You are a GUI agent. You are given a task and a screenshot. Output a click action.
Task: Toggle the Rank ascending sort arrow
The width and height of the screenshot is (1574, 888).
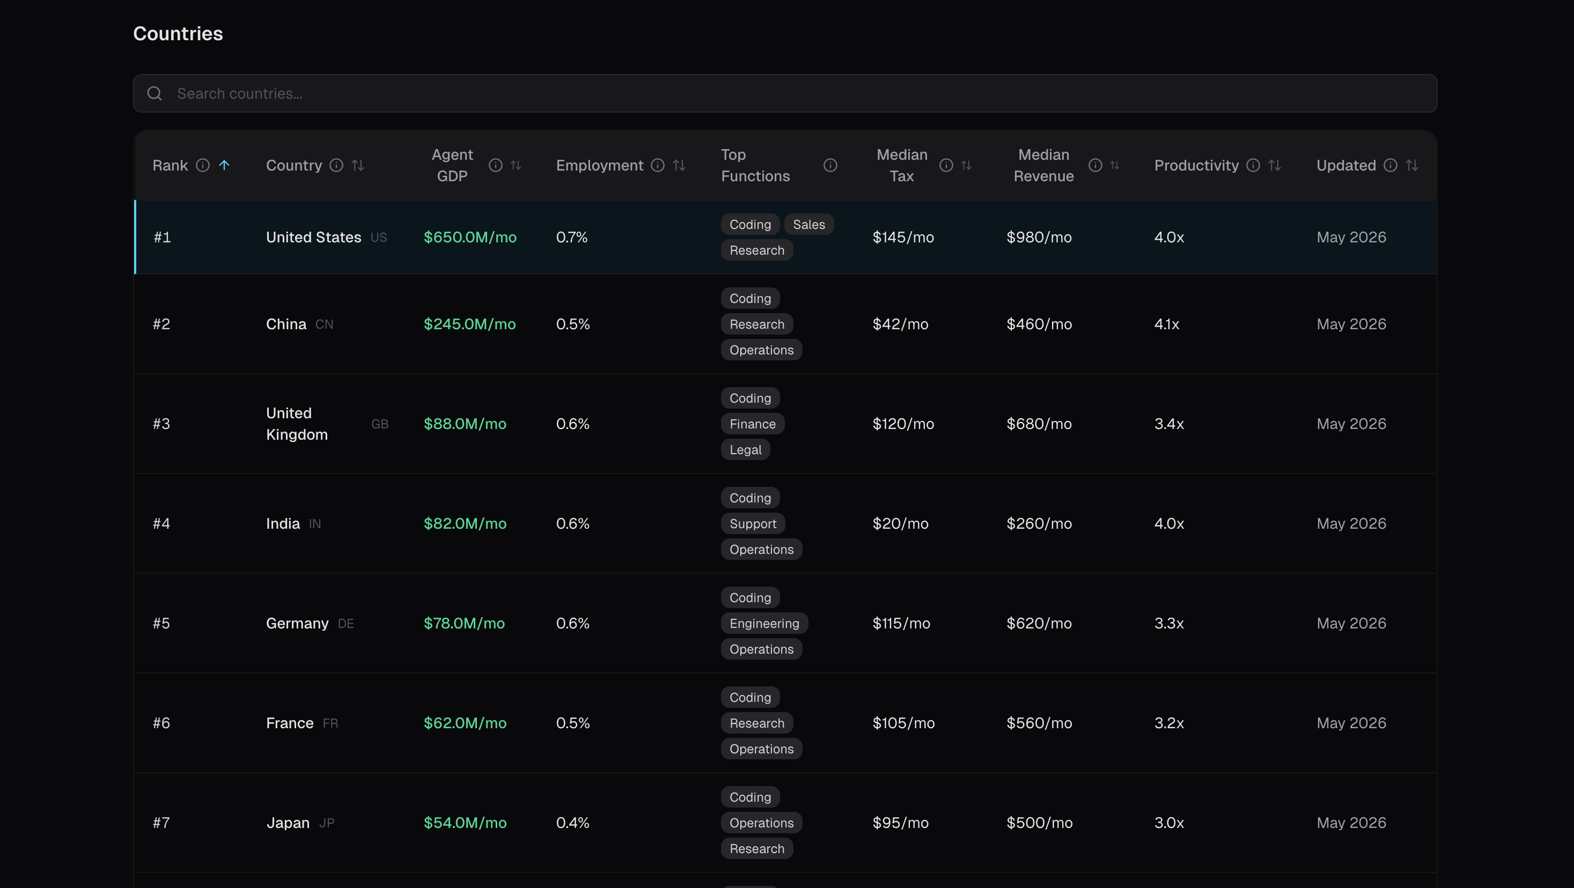(224, 166)
